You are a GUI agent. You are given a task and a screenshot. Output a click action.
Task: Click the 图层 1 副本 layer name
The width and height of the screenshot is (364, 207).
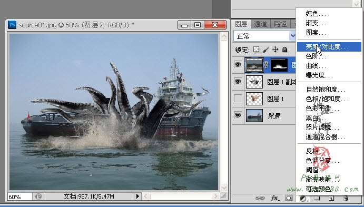pyautogui.click(x=281, y=82)
